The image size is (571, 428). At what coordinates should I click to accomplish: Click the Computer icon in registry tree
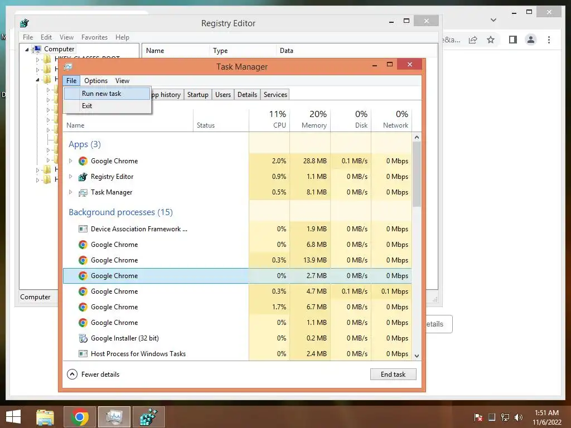coord(37,49)
